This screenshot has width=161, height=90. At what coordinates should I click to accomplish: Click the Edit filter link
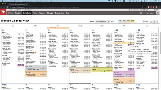tap(112, 22)
